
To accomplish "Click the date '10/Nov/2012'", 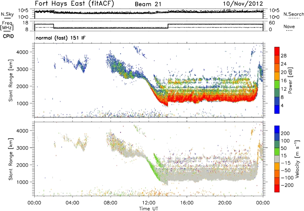I will click(243, 4).
